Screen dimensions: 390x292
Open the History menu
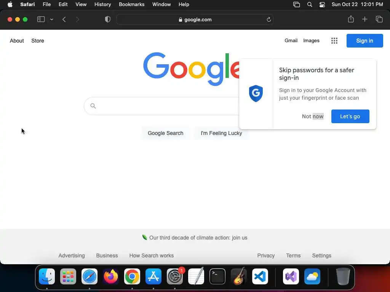click(x=102, y=5)
